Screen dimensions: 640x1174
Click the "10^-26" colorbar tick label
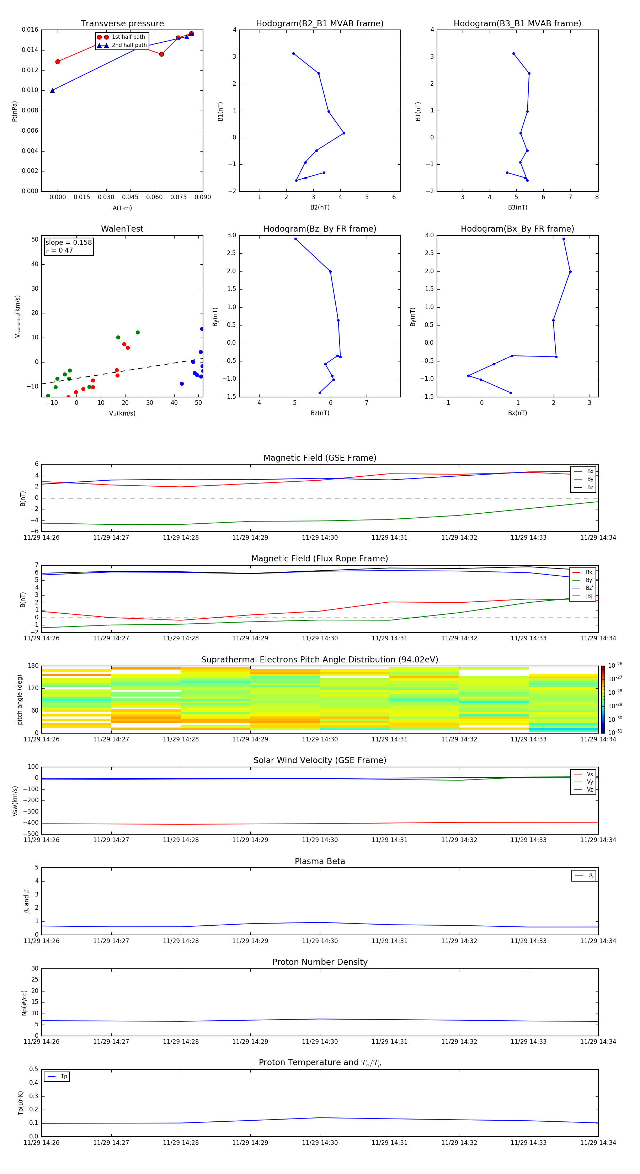pyautogui.click(x=615, y=665)
